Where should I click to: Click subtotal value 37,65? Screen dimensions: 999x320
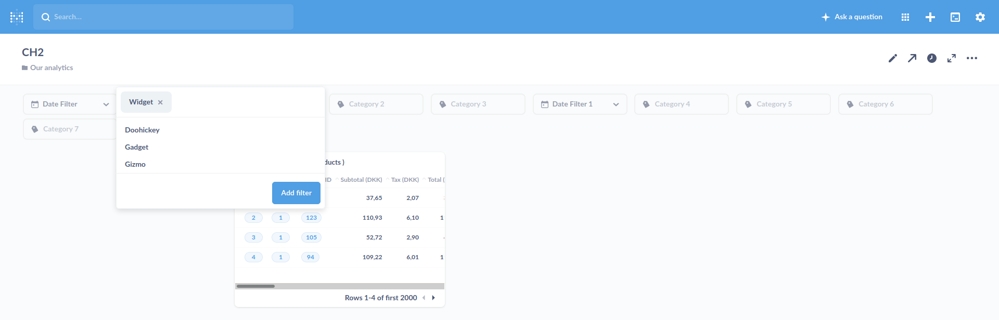click(374, 198)
